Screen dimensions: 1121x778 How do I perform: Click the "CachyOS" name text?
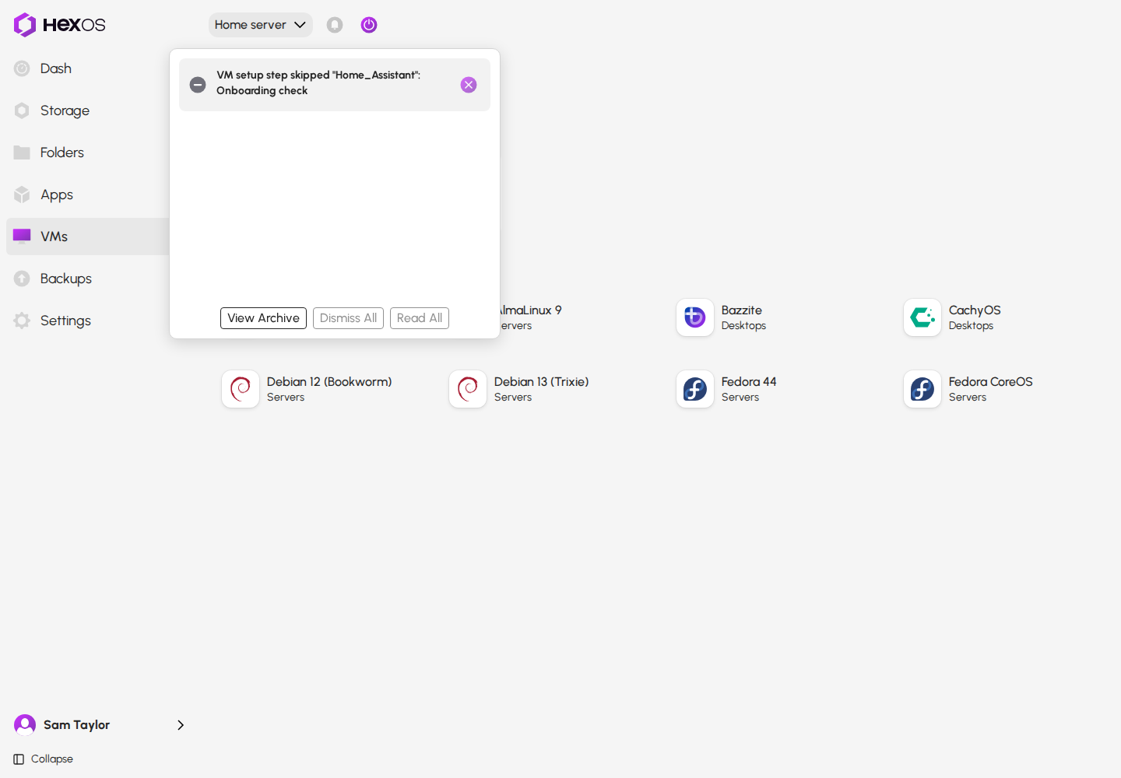(975, 310)
